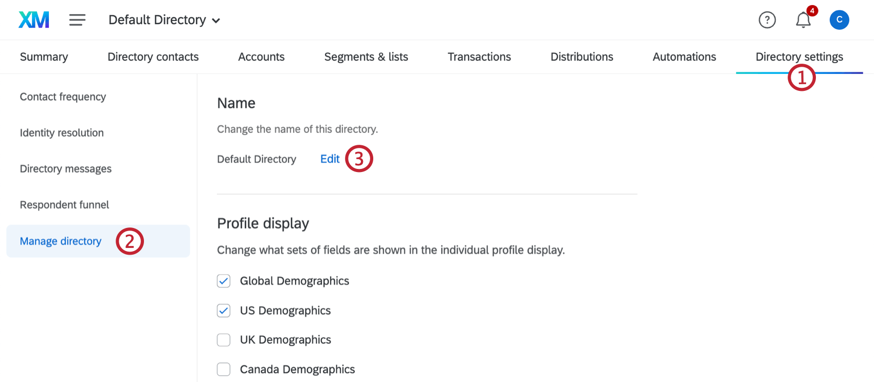Switch to the Accounts tab

click(x=261, y=56)
